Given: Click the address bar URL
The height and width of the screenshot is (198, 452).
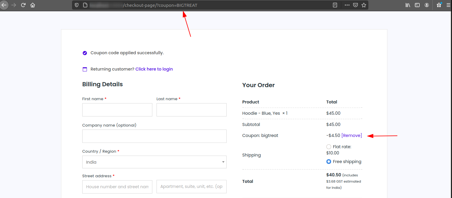Looking at the screenshot, I should click(208, 5).
